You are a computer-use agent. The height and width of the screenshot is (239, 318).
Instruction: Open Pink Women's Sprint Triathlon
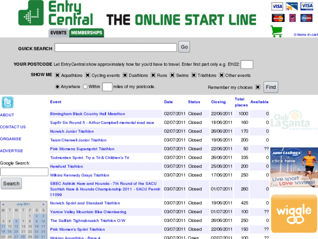point(77,229)
